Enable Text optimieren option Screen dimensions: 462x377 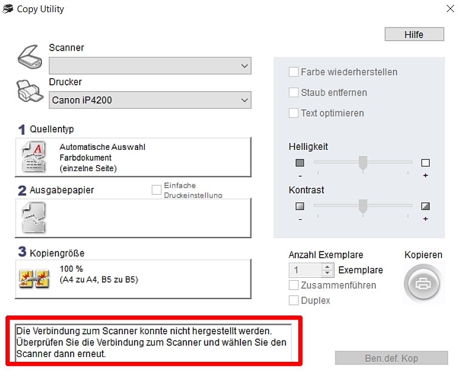click(293, 113)
